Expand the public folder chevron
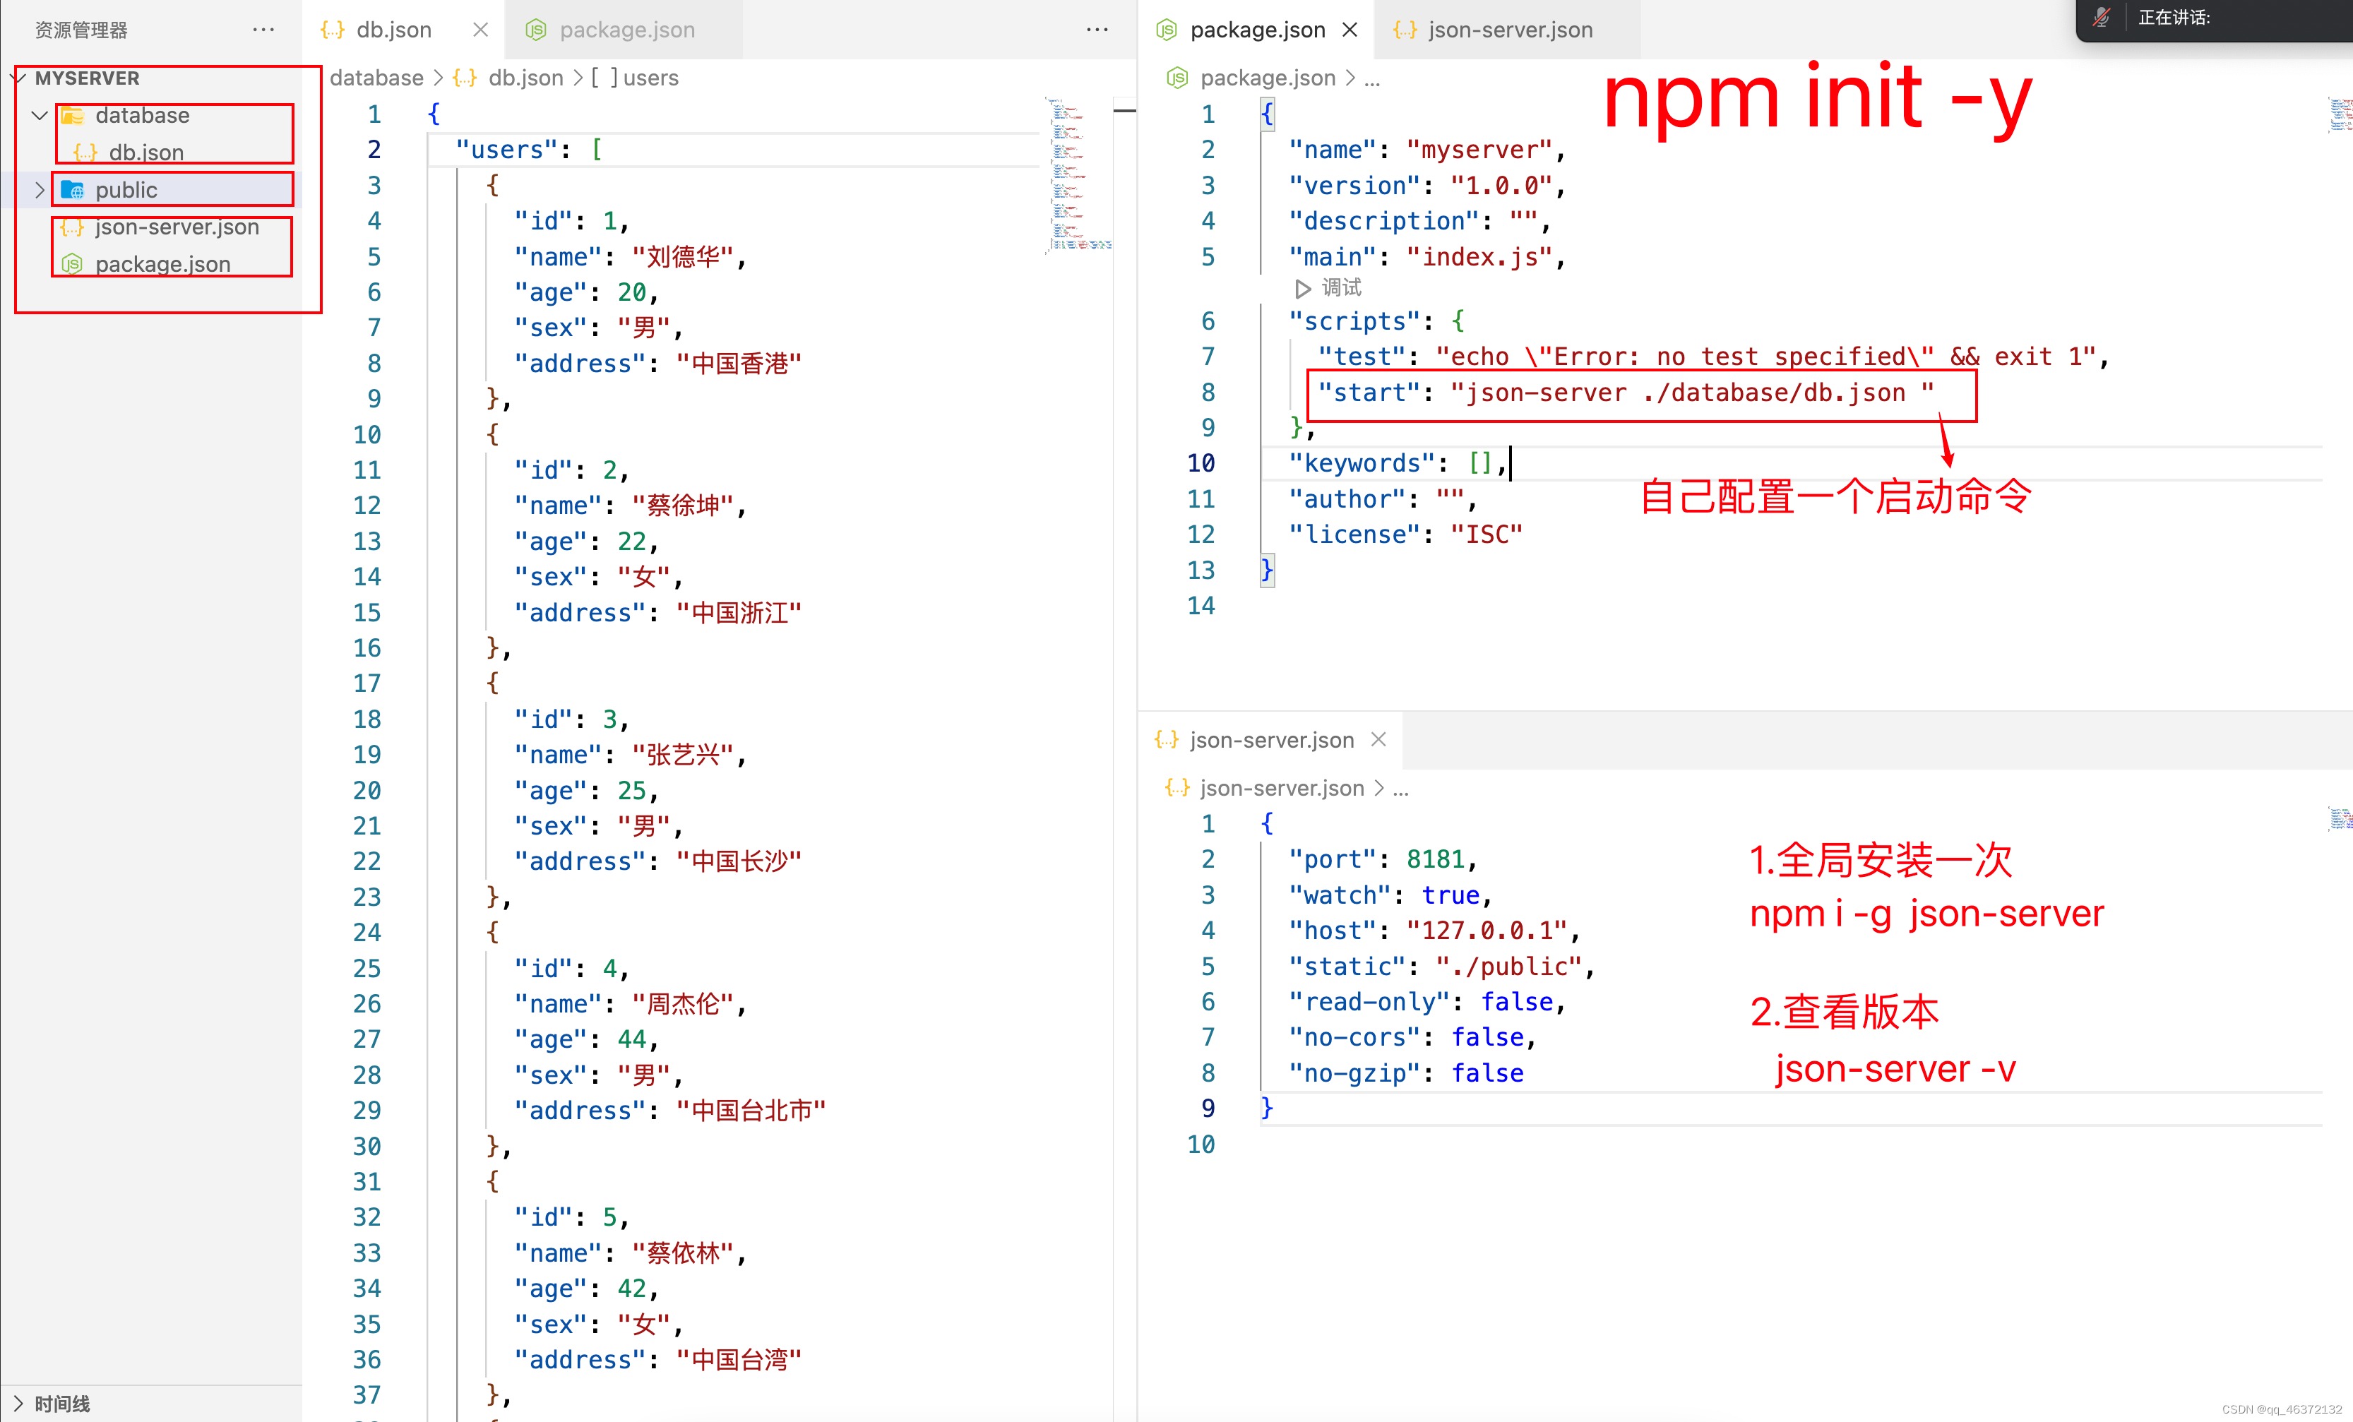This screenshot has height=1422, width=2353. [x=39, y=190]
